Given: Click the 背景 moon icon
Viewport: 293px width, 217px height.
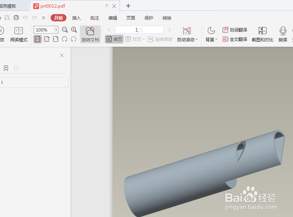Looking at the screenshot, I should 211,30.
